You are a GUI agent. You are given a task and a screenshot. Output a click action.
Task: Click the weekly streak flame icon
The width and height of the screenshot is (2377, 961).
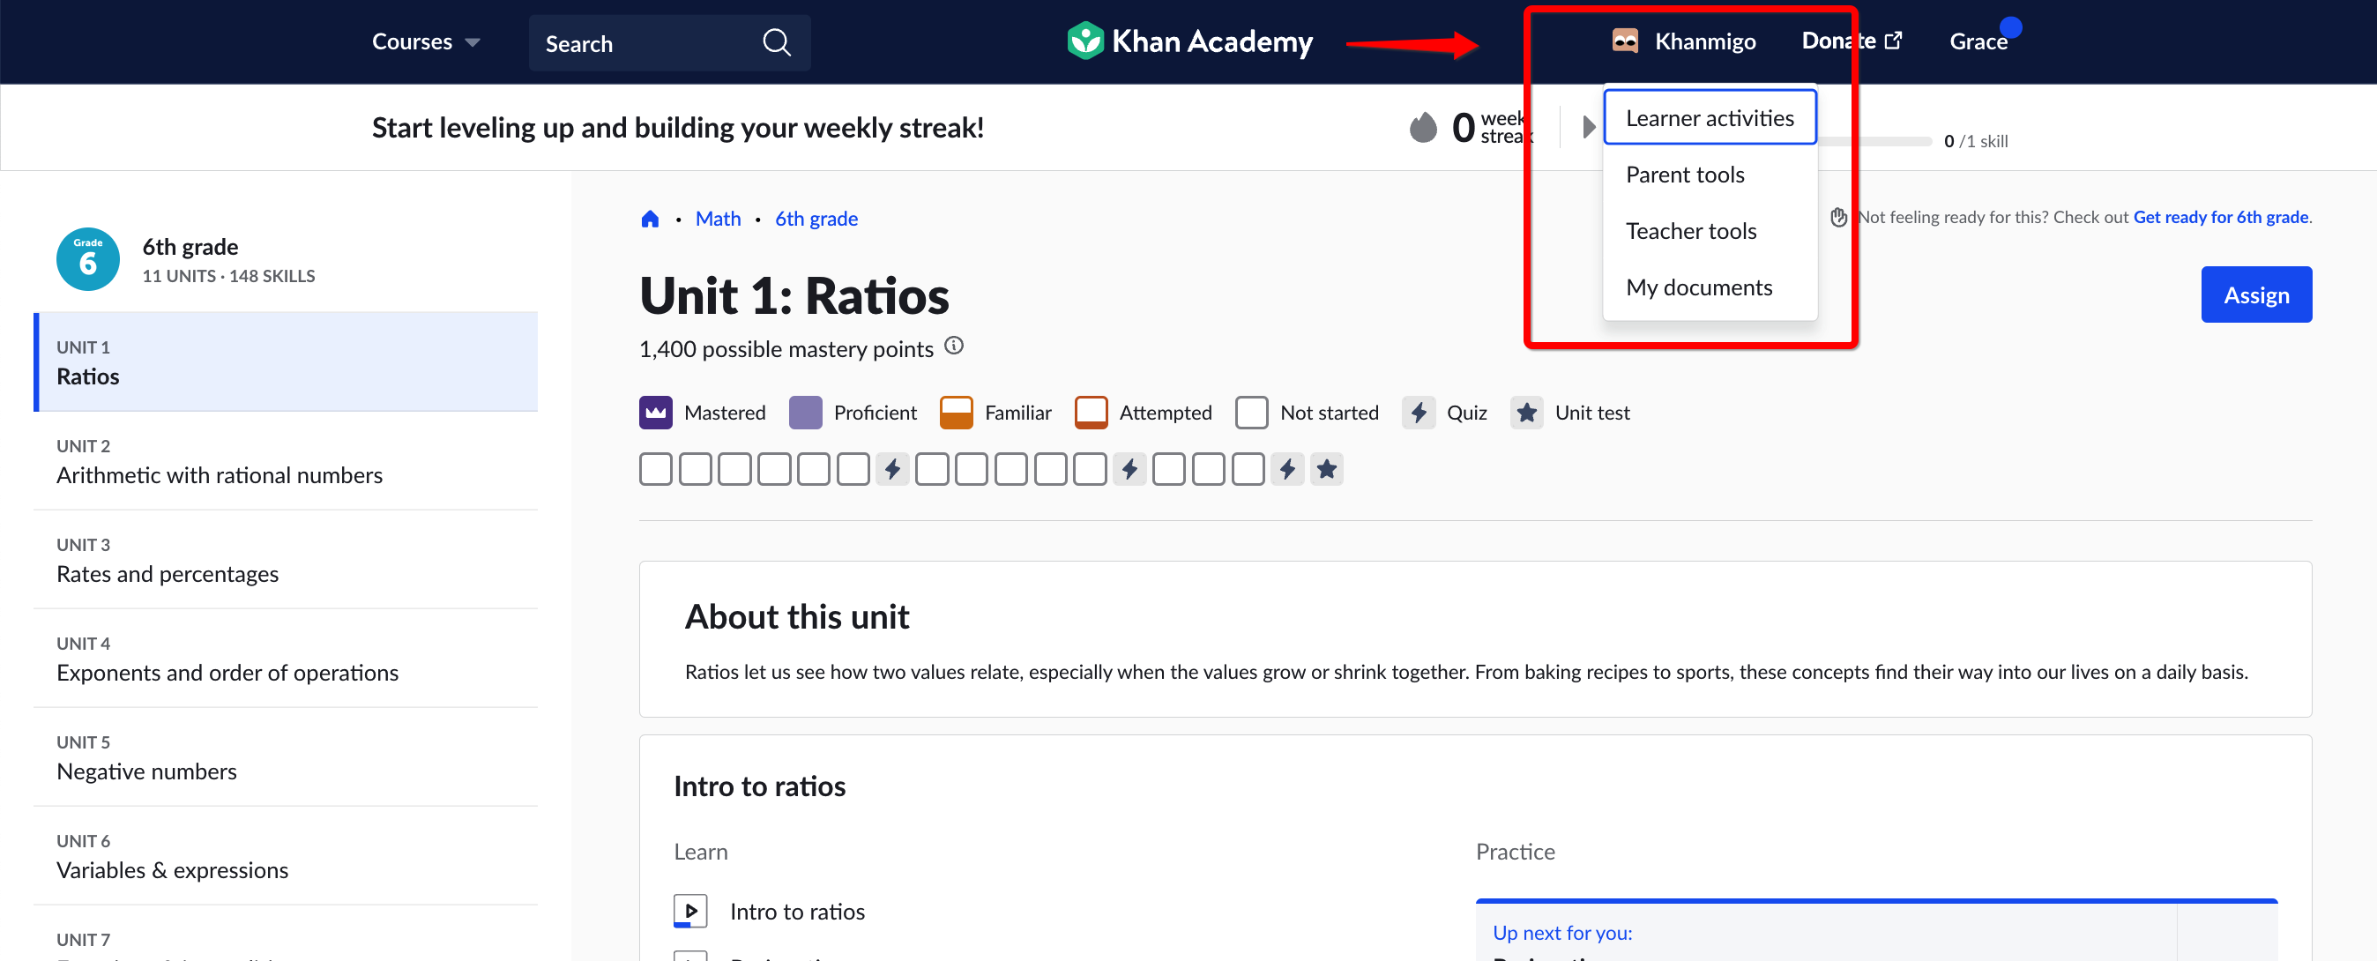pyautogui.click(x=1424, y=127)
